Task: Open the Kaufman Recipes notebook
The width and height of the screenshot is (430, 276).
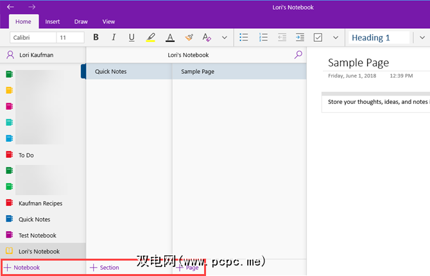Action: pos(40,203)
